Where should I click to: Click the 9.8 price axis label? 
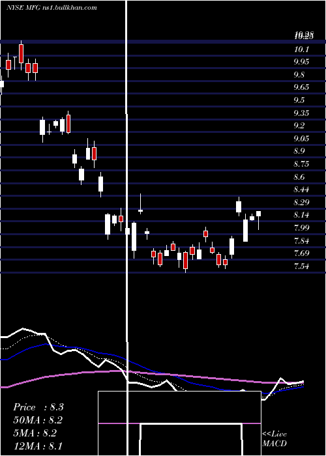pyautogui.click(x=299, y=75)
